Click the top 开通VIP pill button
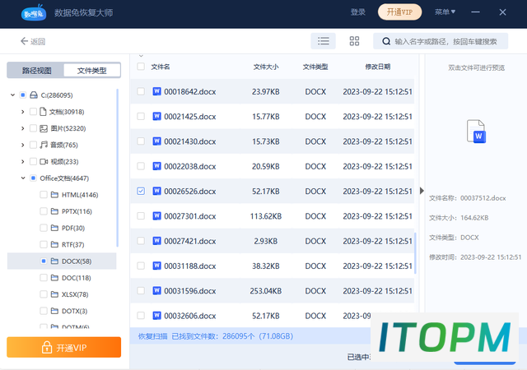Screen dimensions: 527x370 399,12
